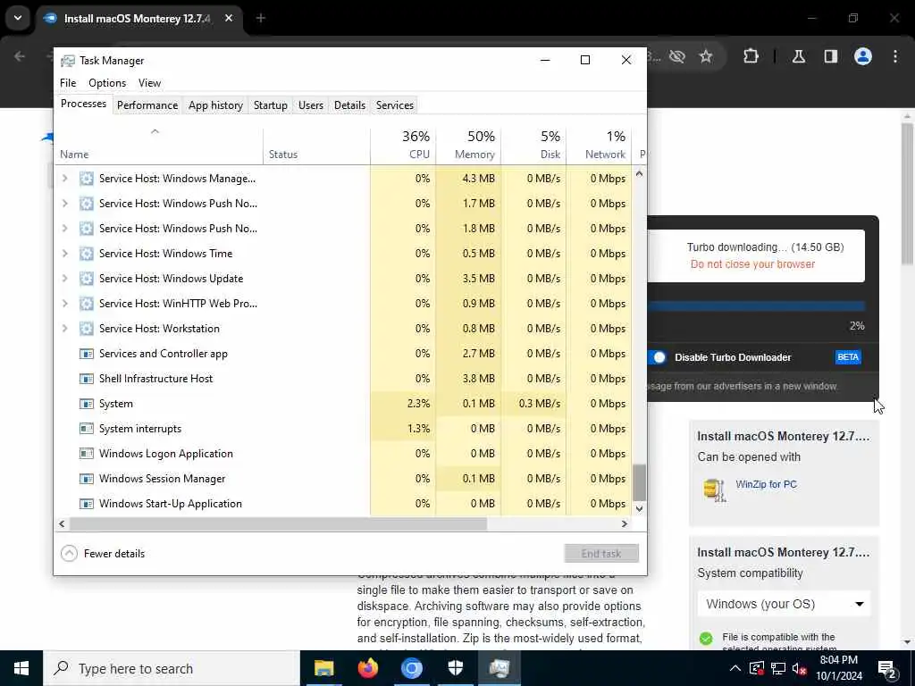Open the notification center icon

tap(887, 670)
